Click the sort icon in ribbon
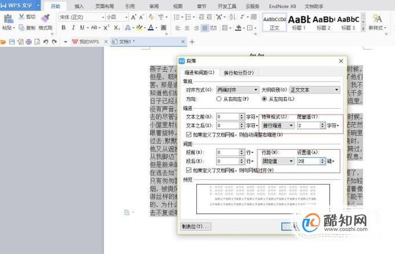 [232, 17]
